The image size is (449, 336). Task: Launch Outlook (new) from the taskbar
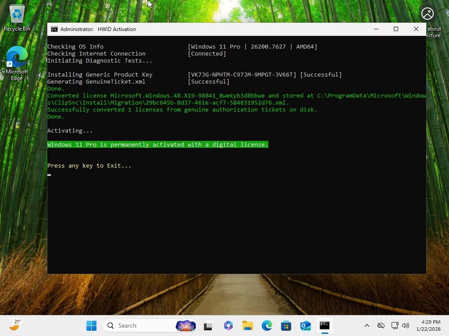[306, 325]
